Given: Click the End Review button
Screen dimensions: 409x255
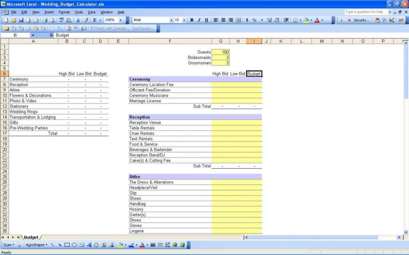Looking at the screenshot, I should (x=143, y=28).
